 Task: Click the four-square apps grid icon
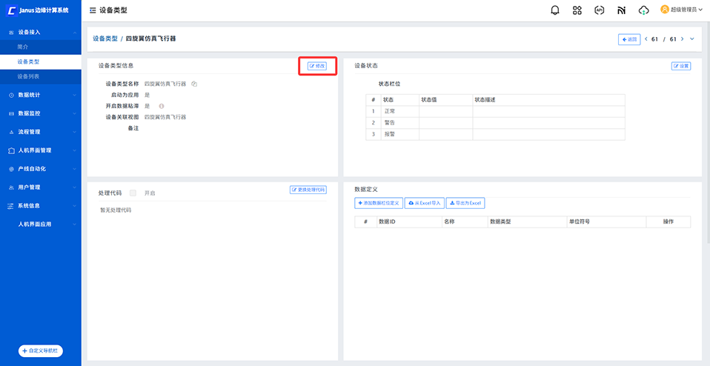coord(577,10)
